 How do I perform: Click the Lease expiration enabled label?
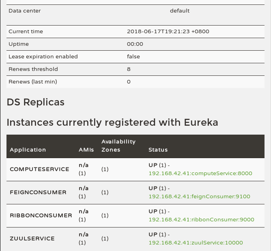43,56
